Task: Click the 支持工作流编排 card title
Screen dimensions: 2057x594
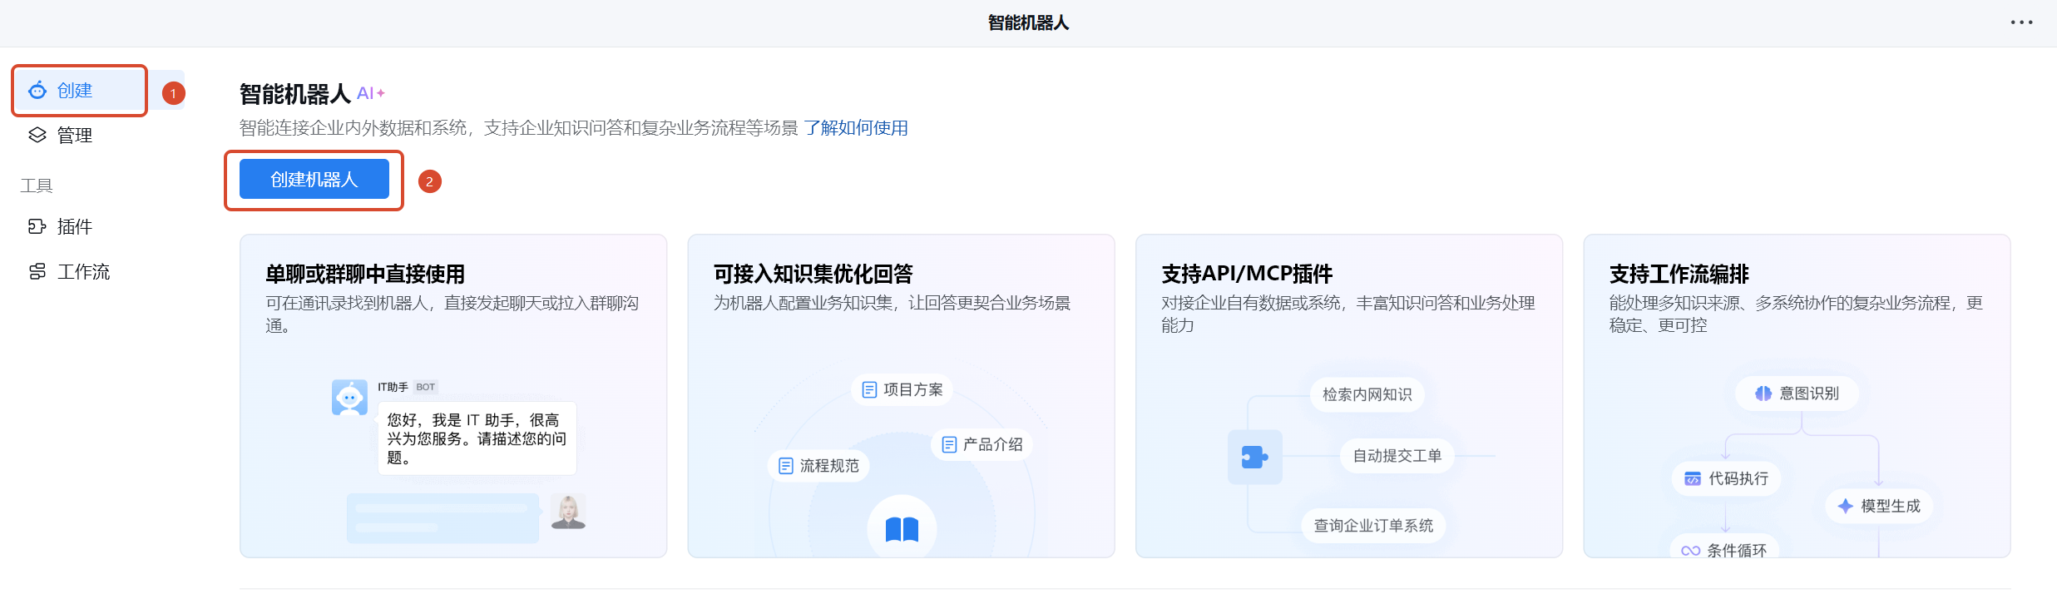Action: [x=1679, y=274]
